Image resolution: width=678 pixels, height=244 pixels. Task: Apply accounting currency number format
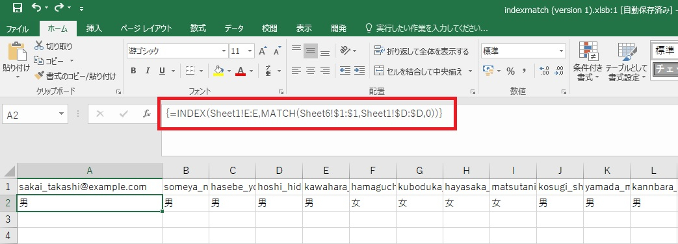pyautogui.click(x=488, y=70)
